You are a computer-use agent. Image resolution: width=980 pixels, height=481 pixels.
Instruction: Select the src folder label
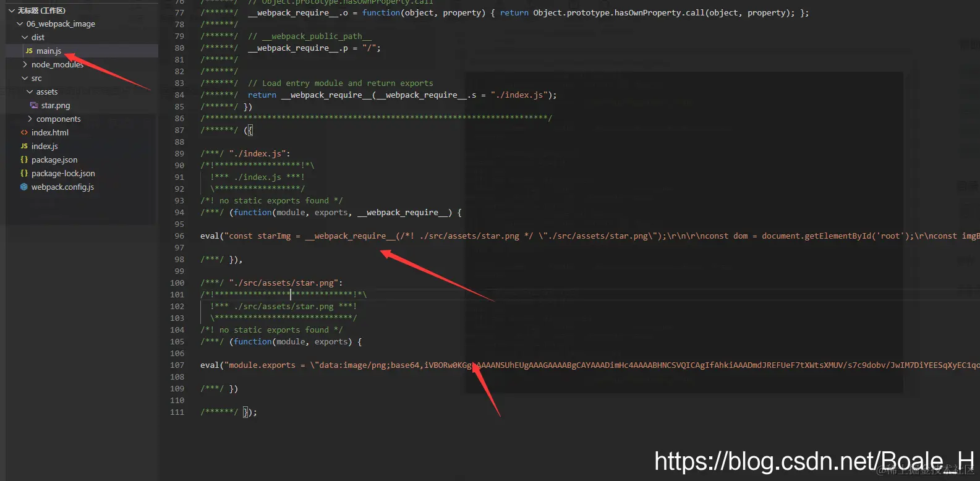pos(36,79)
